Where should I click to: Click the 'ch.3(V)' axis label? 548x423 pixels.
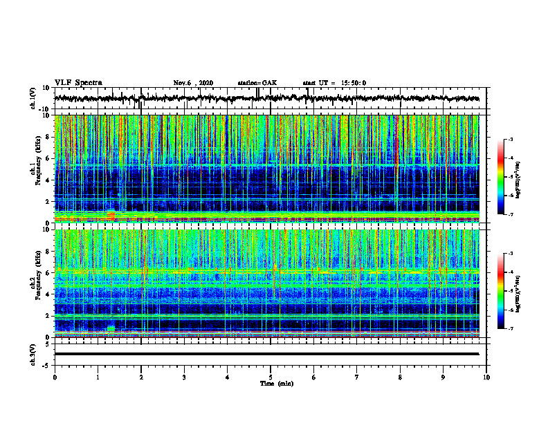(33, 355)
